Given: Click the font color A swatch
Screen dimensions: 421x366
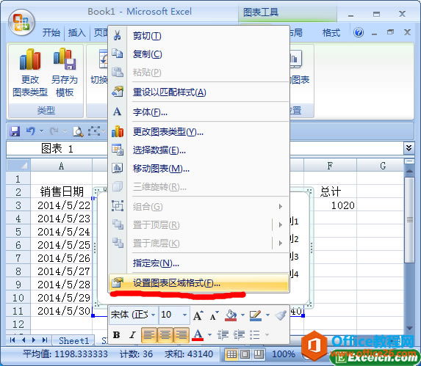Looking at the screenshot, I should click(x=198, y=335).
